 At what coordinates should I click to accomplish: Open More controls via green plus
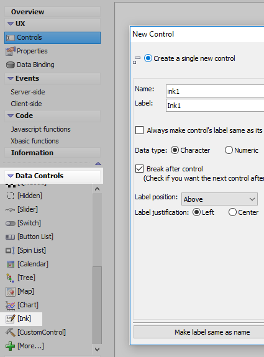point(11,346)
